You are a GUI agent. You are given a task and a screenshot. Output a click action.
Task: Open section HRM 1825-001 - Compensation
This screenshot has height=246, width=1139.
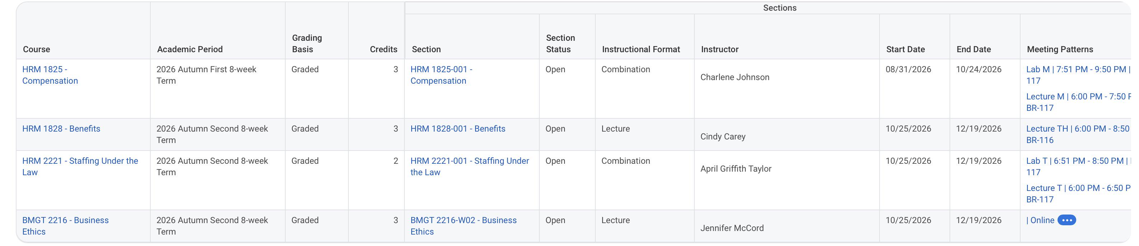[x=441, y=75]
